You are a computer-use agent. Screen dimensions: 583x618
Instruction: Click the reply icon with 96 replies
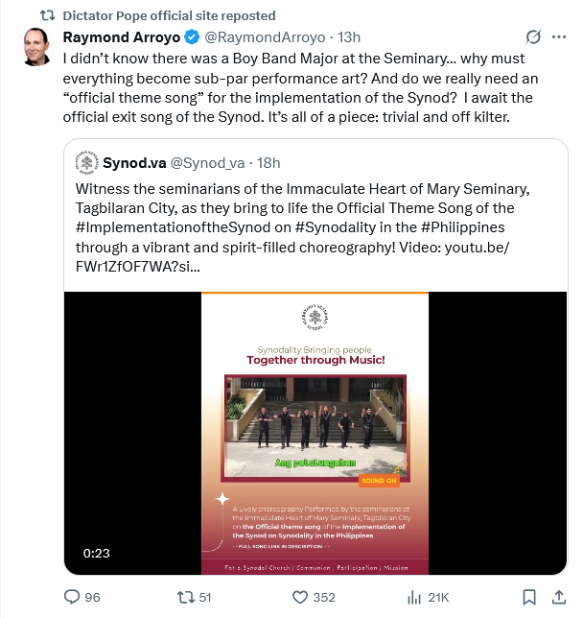pos(73,597)
